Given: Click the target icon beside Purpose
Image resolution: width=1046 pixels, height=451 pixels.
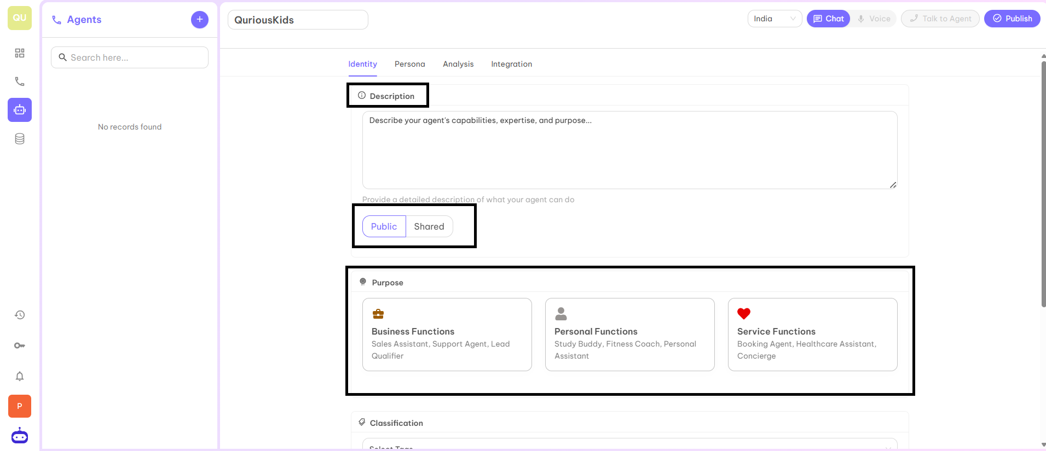Looking at the screenshot, I should tap(363, 282).
